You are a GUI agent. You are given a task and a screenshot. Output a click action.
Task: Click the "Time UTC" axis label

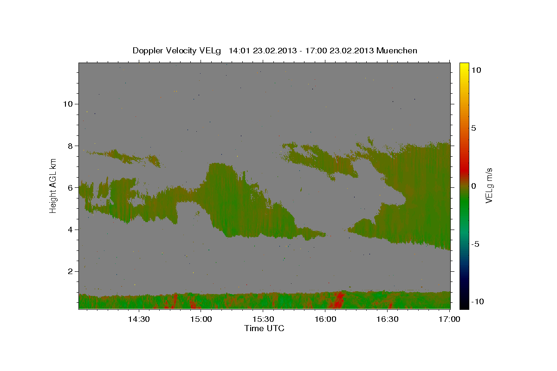click(264, 328)
